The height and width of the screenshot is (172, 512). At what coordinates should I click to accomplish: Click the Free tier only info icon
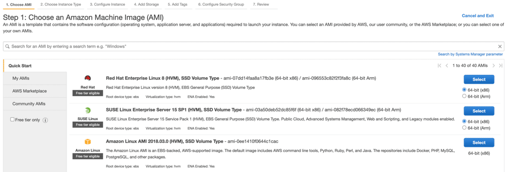[x=45, y=120]
